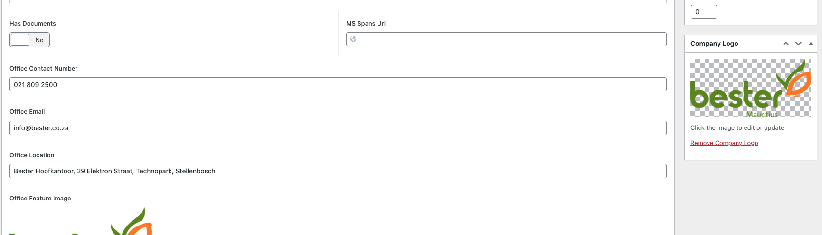Click the globe icon in MS Spans Url

pyautogui.click(x=353, y=39)
